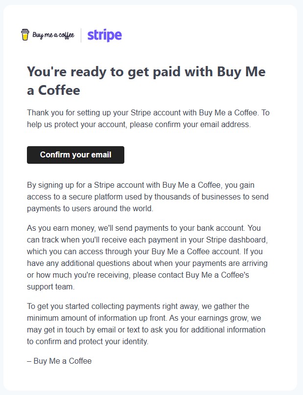This screenshot has width=303, height=395.
Task: Click the signature – Buy Me a Coffee
Action: pos(59,361)
